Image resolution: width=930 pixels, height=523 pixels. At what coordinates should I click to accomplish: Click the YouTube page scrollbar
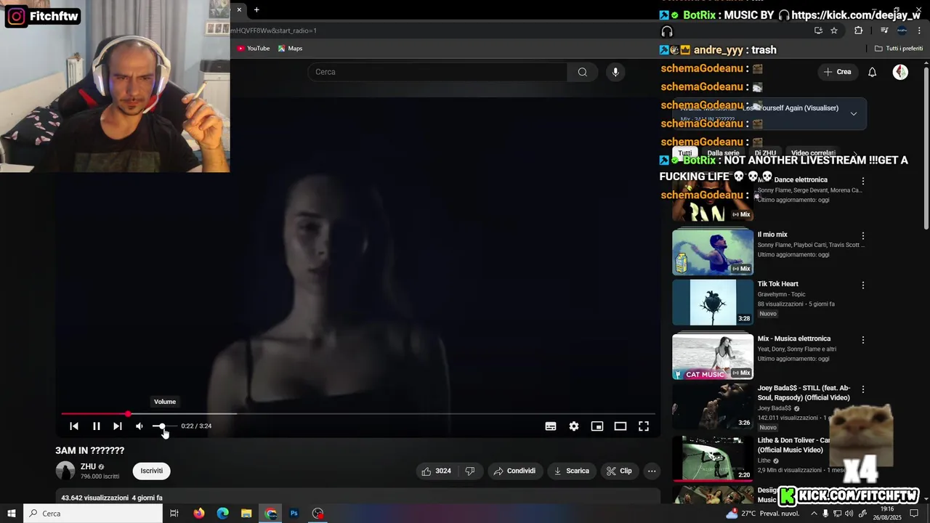(926, 148)
